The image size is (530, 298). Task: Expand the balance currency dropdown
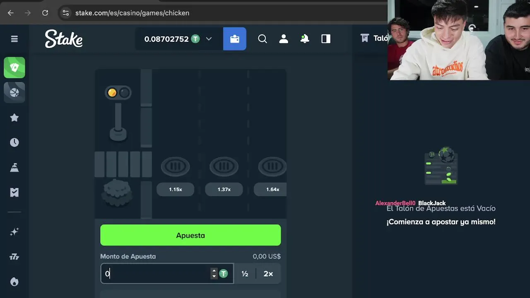click(x=209, y=39)
